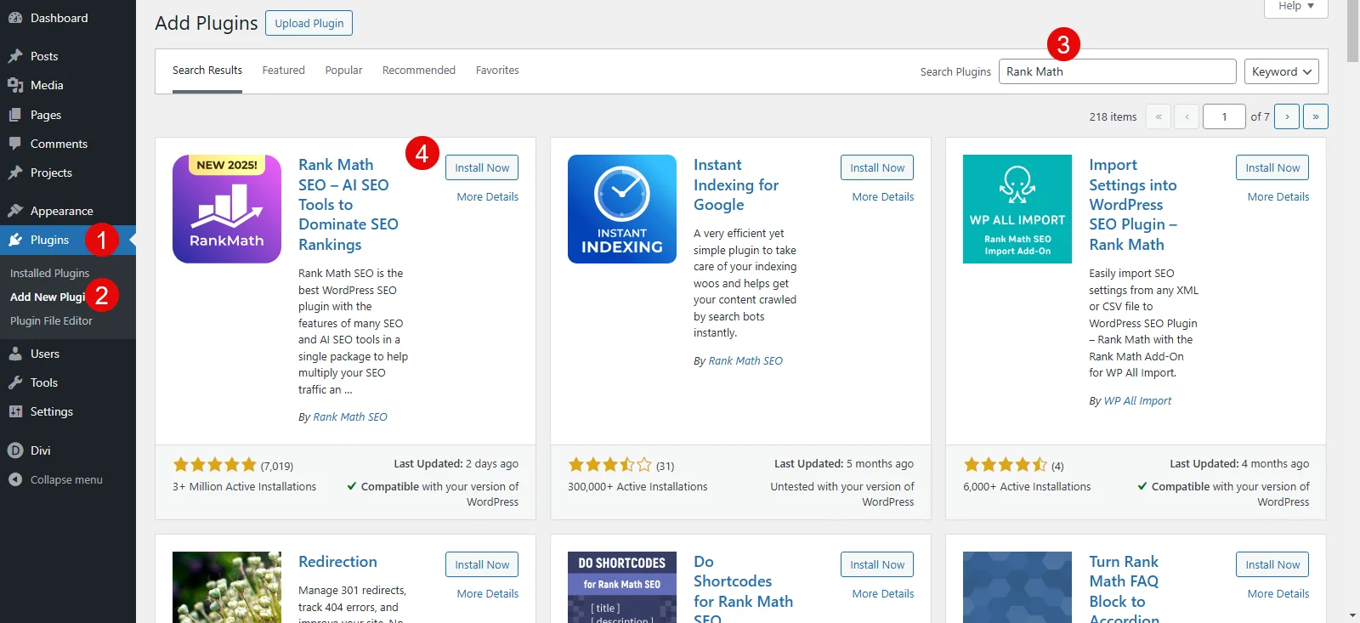Click the Users icon in sidebar
The height and width of the screenshot is (623, 1360).
[15, 354]
